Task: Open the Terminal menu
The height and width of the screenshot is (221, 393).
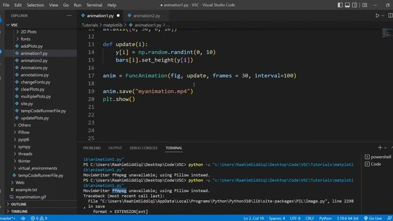Action: [94, 5]
